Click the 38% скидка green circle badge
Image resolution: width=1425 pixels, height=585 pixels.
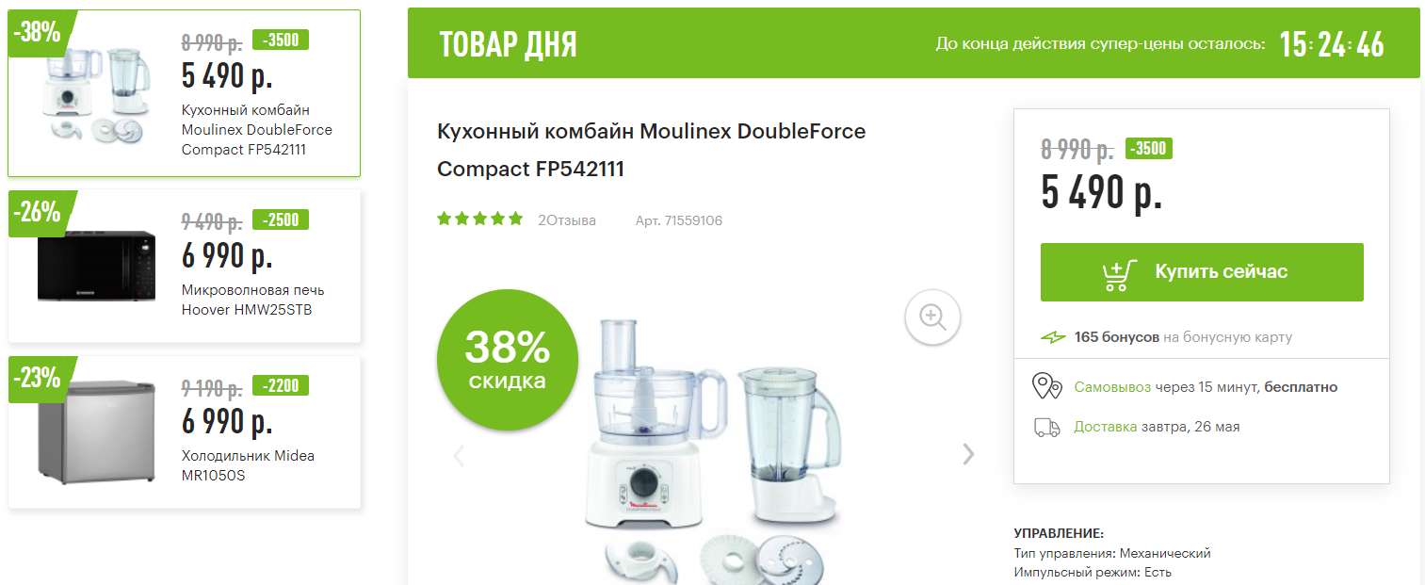(507, 360)
